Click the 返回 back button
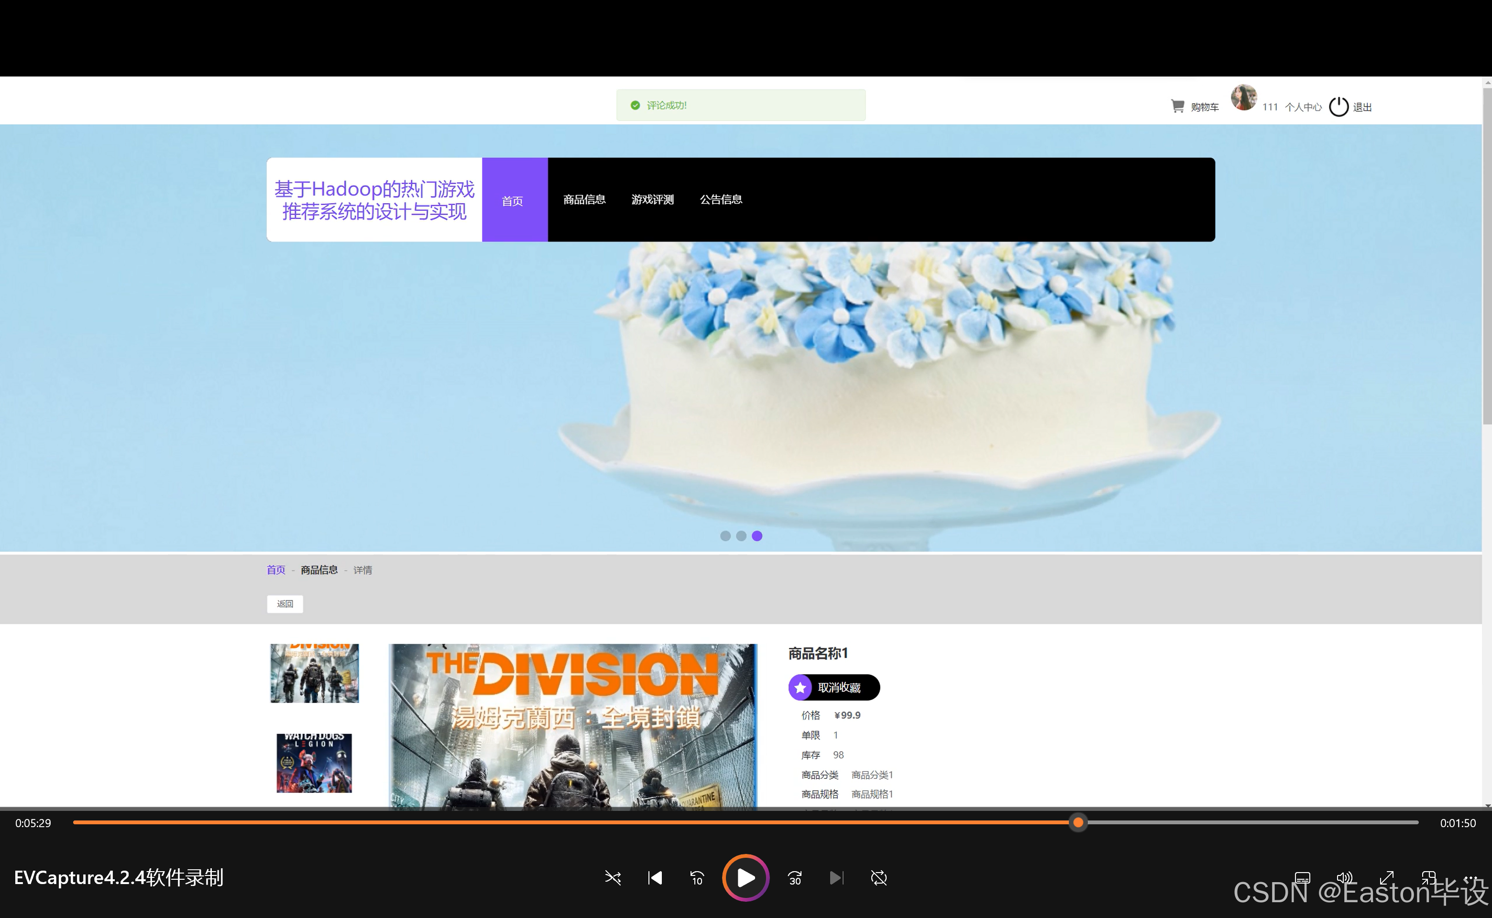 coord(285,603)
